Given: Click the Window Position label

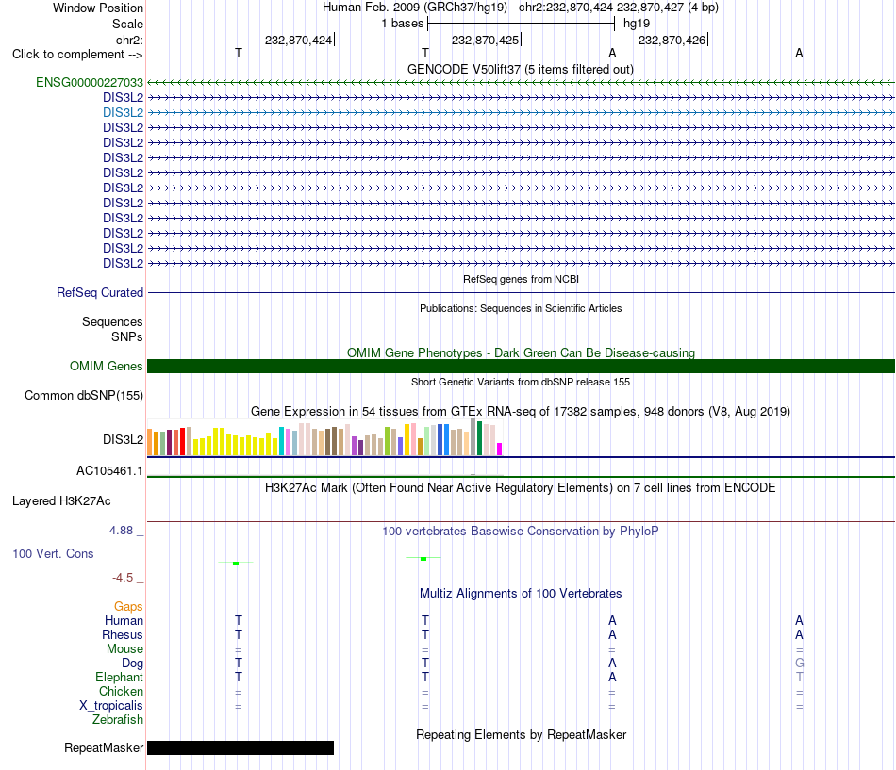Looking at the screenshot, I should click(x=98, y=8).
